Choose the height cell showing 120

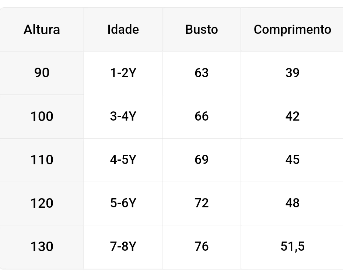pos(42,203)
